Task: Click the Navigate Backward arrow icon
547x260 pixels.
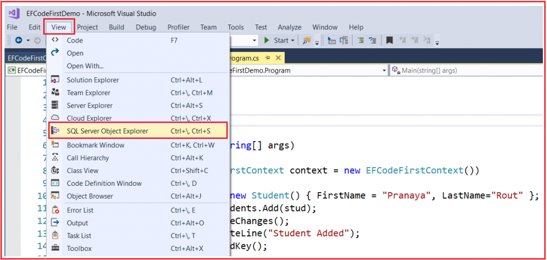Action: [19, 41]
